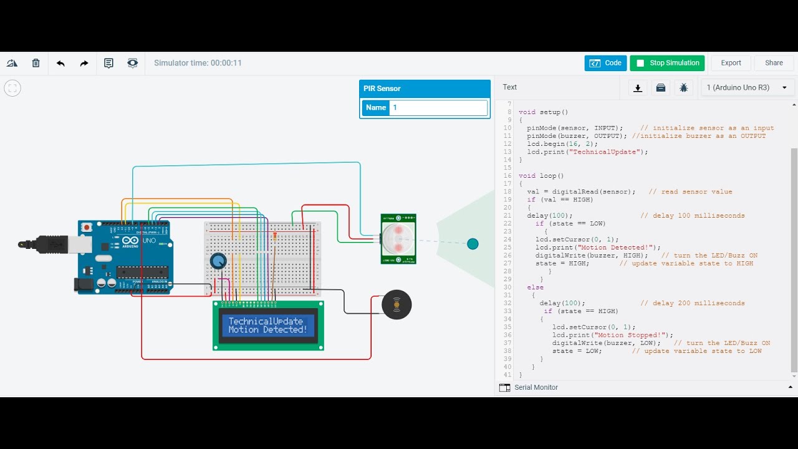Click the Arduino reset button
Image resolution: width=798 pixels, height=449 pixels.
(87, 227)
